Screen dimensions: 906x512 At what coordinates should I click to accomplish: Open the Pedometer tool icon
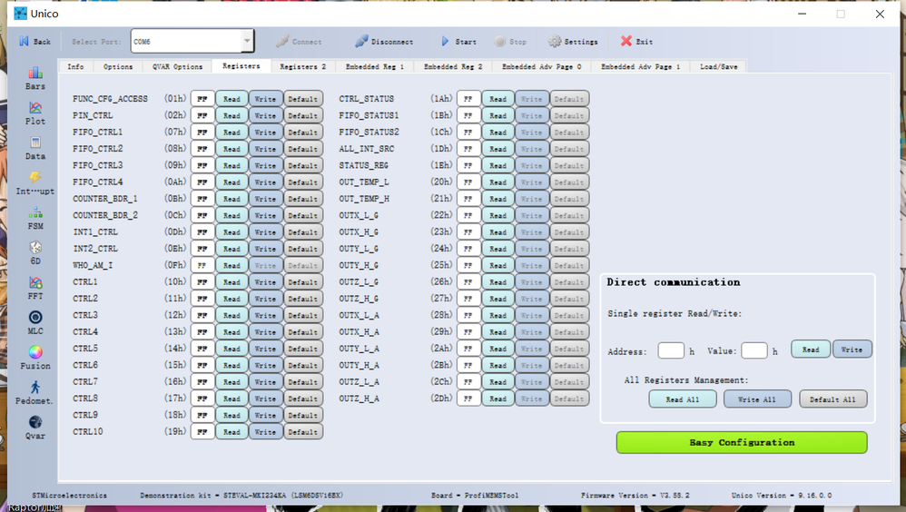(35, 388)
